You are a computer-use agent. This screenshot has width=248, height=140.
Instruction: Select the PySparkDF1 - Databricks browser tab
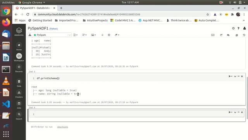coord(35,8)
